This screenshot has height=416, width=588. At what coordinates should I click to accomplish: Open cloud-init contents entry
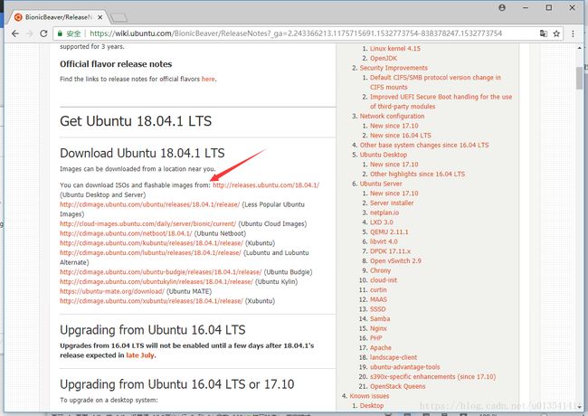[384, 280]
